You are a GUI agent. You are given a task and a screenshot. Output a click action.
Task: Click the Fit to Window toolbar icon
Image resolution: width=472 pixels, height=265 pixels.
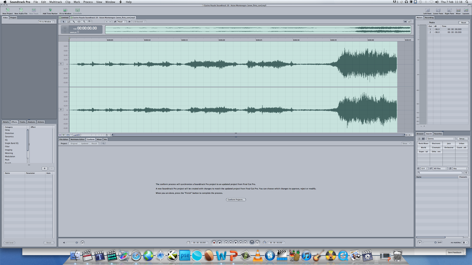[65, 11]
